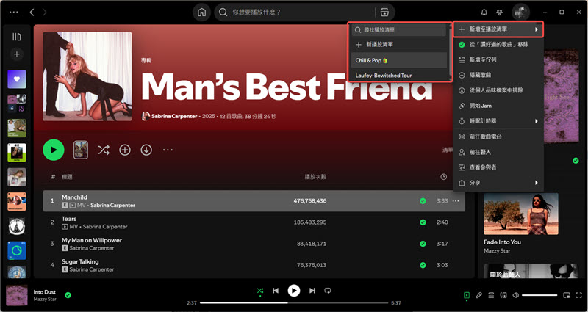Open the Friend Activity icon

coord(499,12)
